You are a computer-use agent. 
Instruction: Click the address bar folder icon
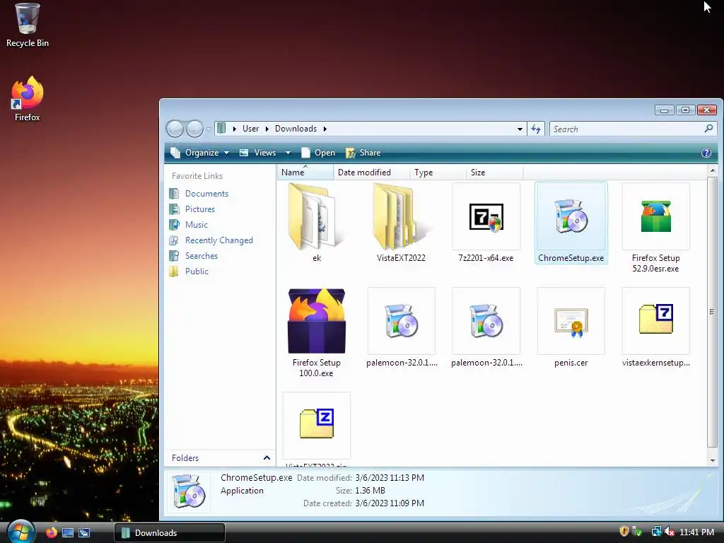[x=221, y=129]
